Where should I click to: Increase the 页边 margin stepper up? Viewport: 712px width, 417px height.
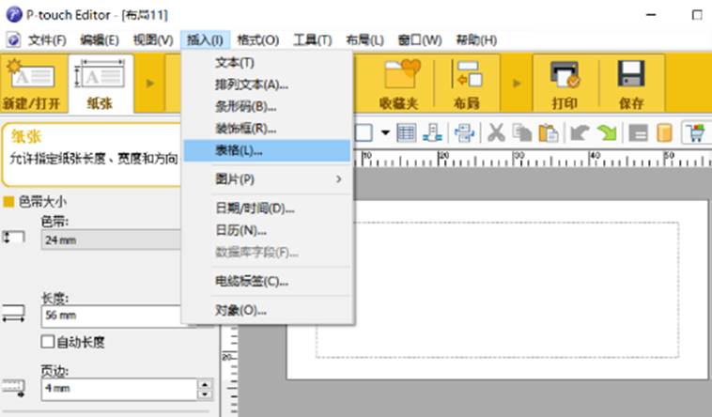(205, 383)
